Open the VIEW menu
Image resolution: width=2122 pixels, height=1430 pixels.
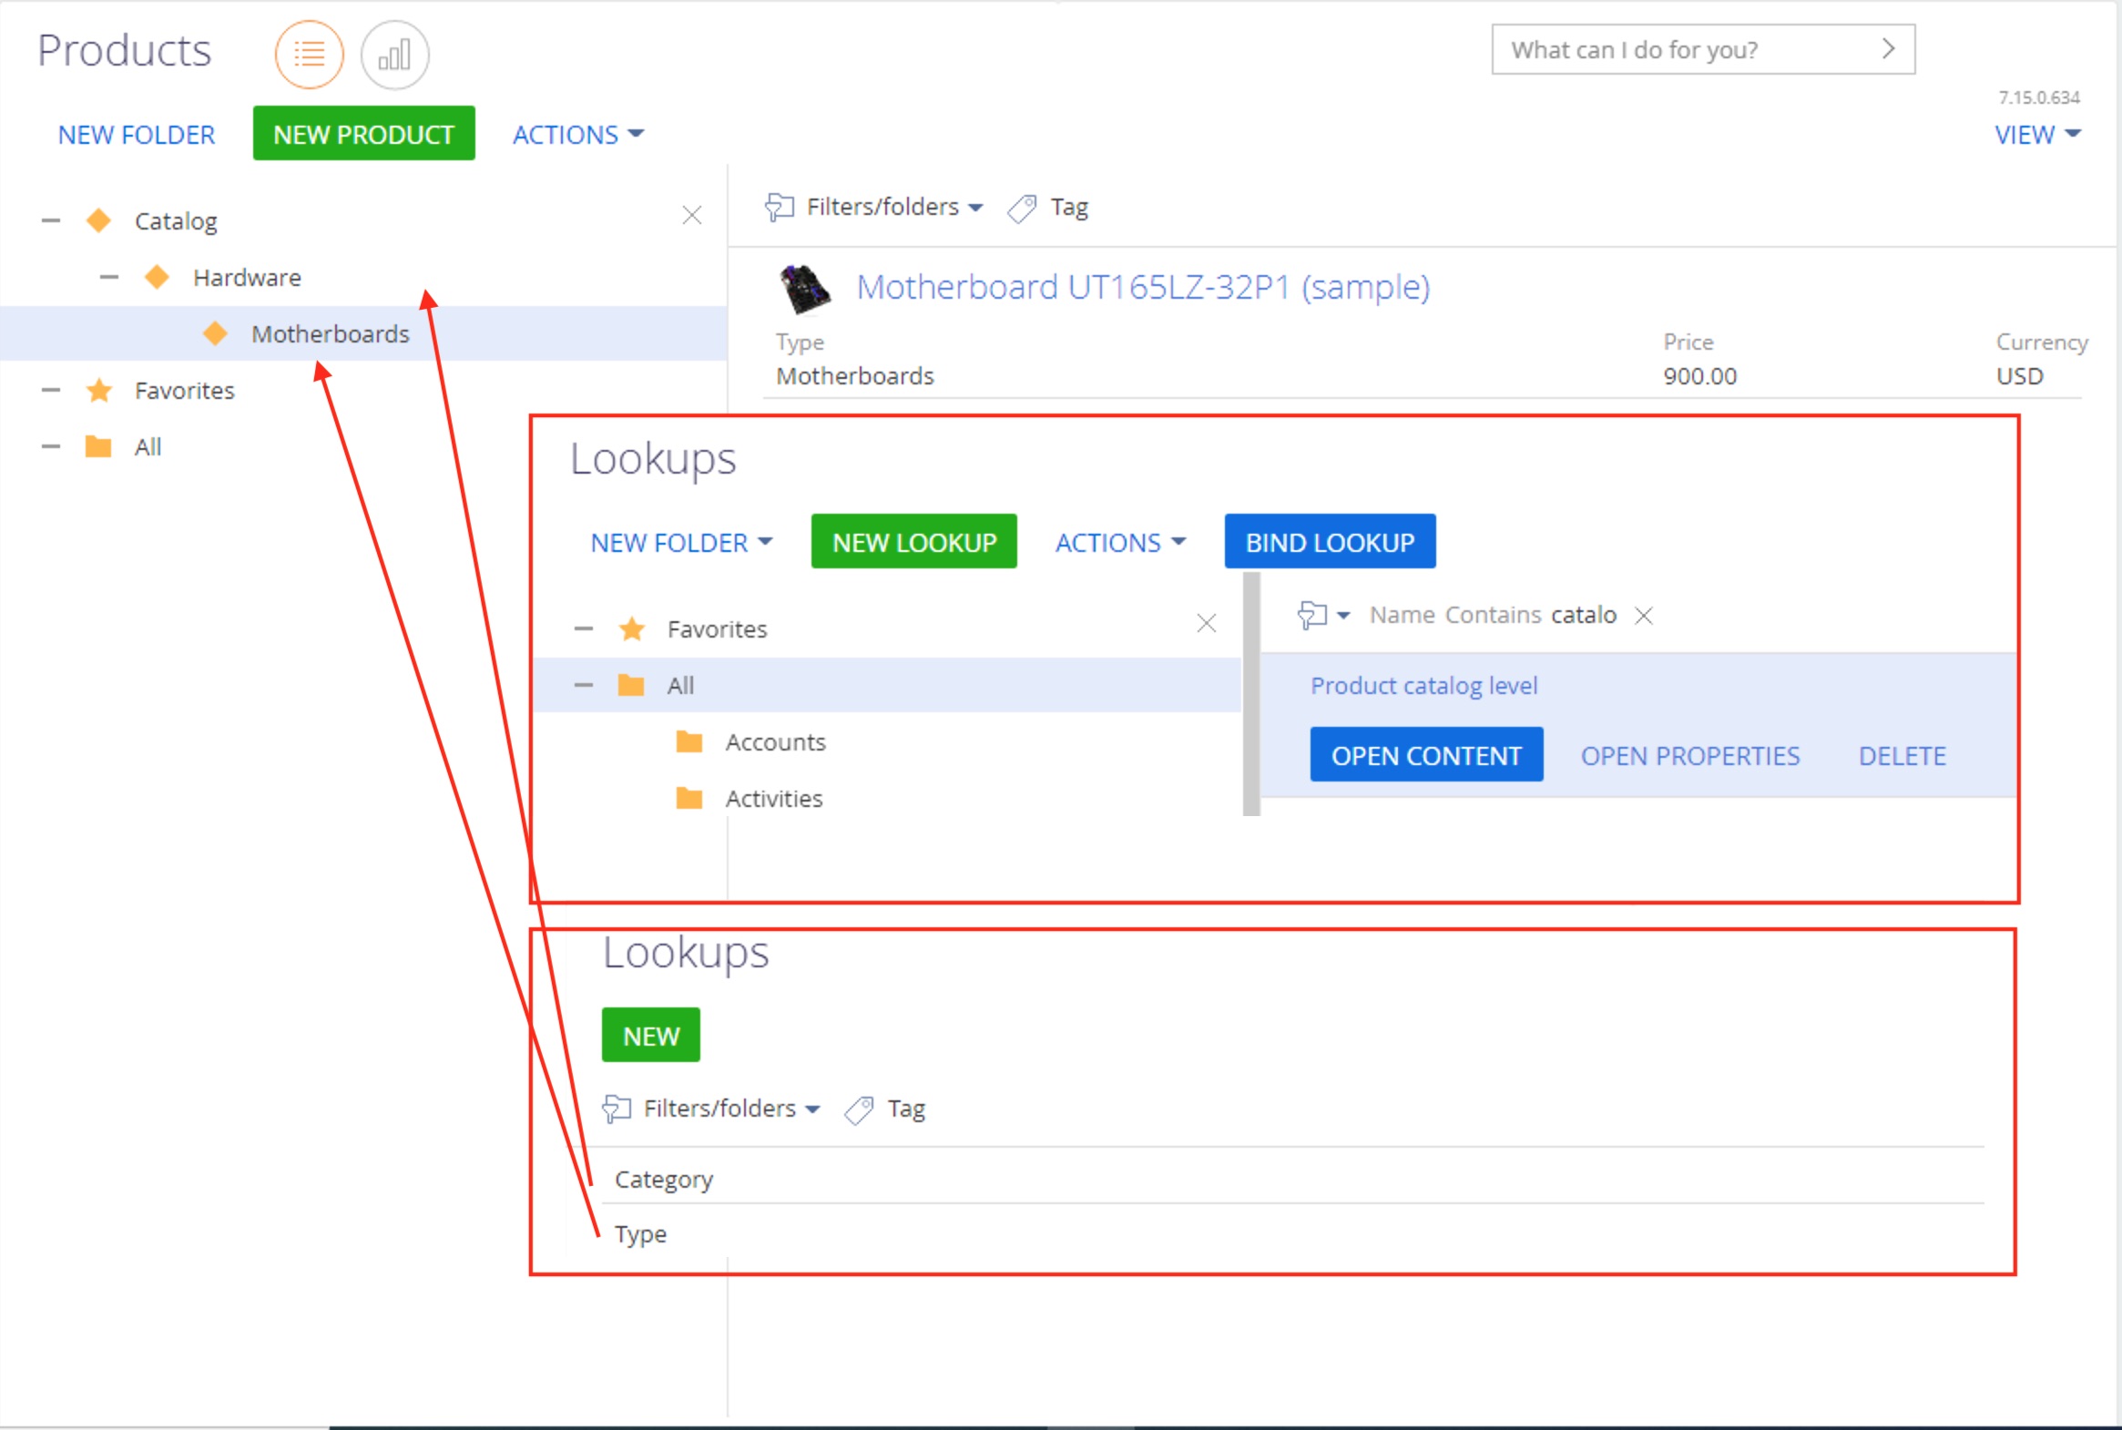click(2037, 134)
